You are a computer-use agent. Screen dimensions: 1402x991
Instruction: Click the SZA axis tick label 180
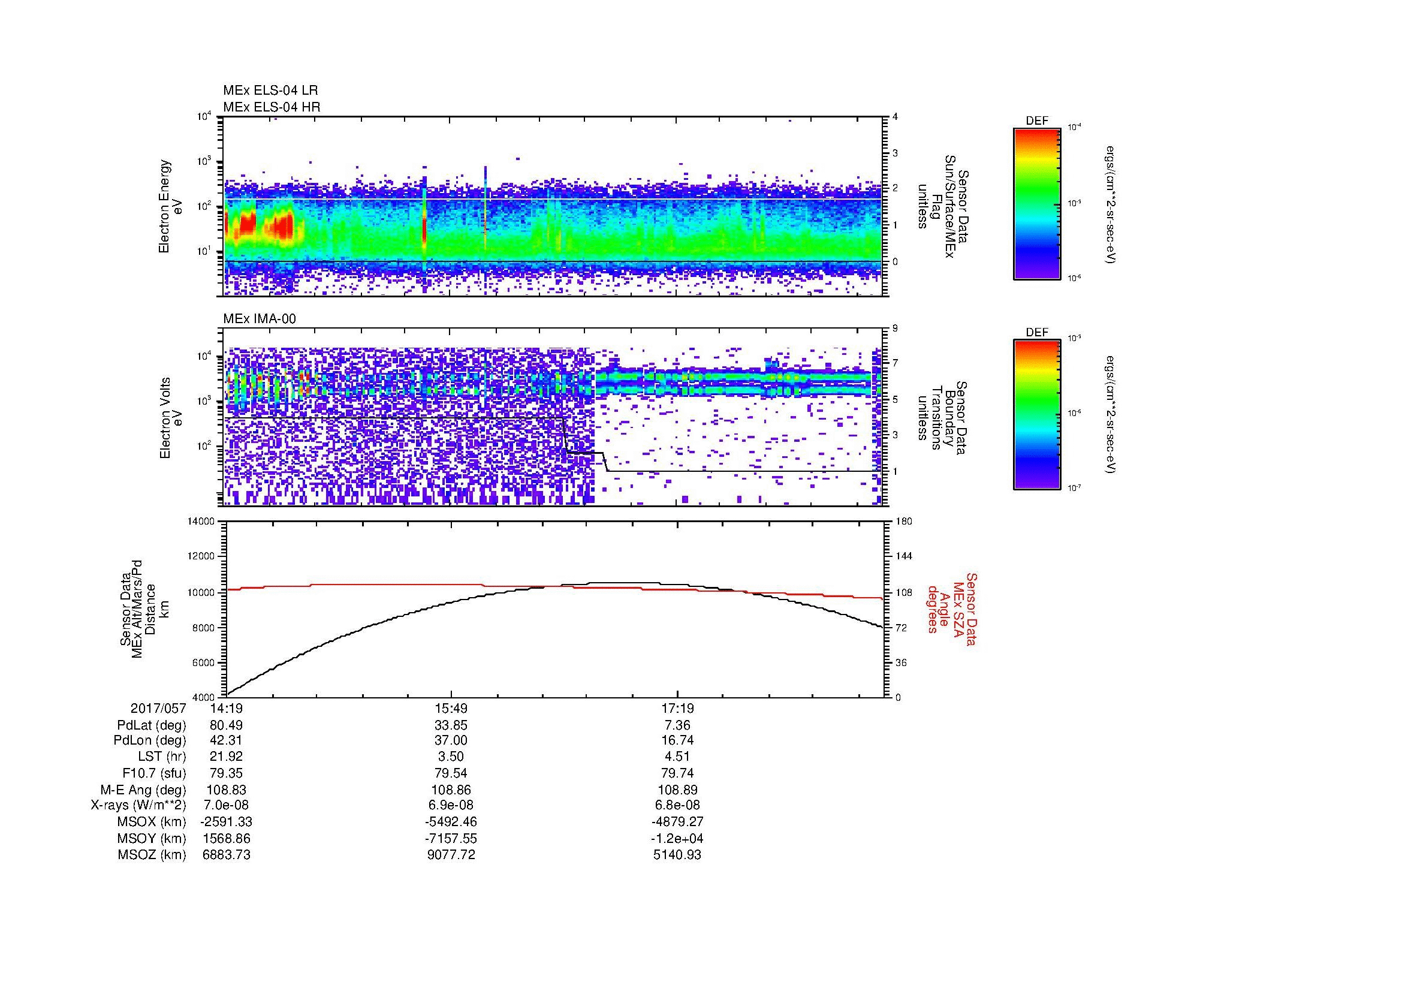(904, 522)
